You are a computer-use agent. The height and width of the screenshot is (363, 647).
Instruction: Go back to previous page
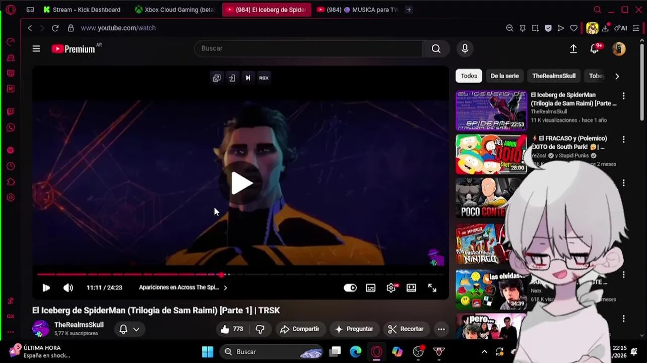click(x=30, y=28)
